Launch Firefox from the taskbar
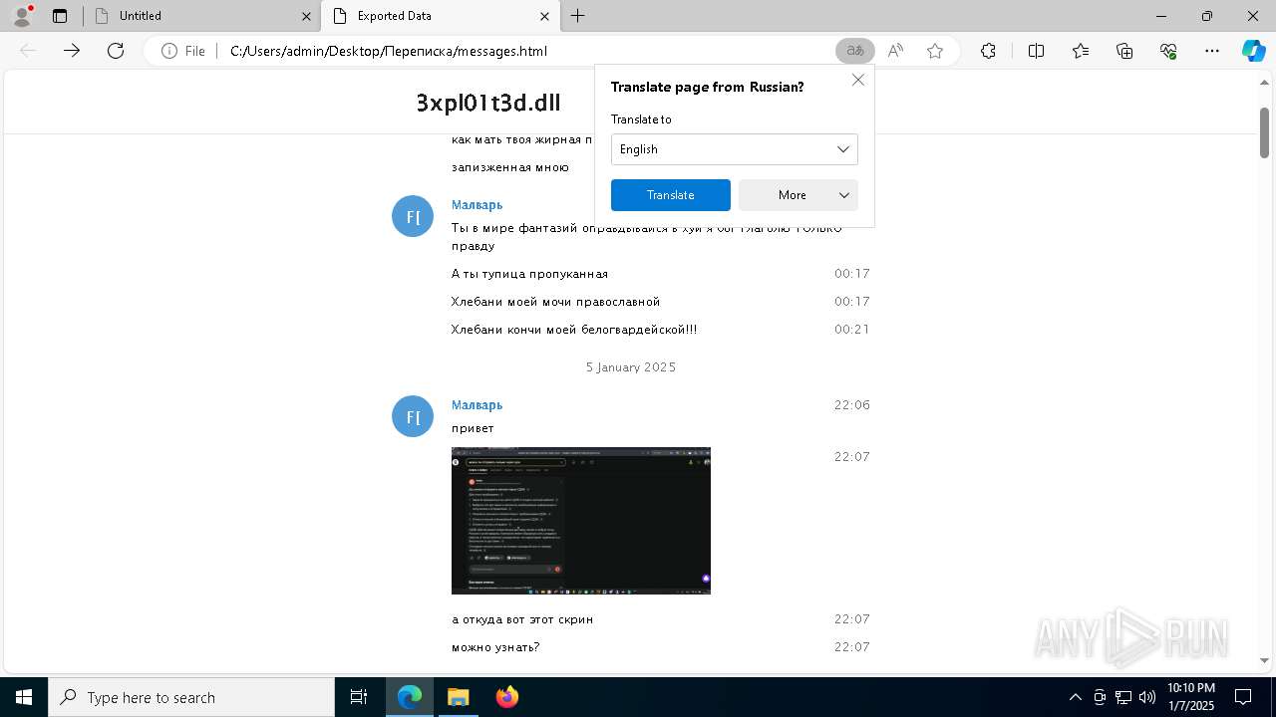This screenshot has width=1276, height=717. tap(507, 697)
